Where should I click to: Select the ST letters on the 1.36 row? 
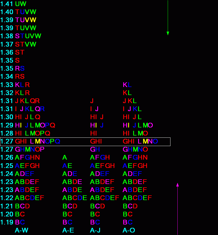[x=20, y=52]
